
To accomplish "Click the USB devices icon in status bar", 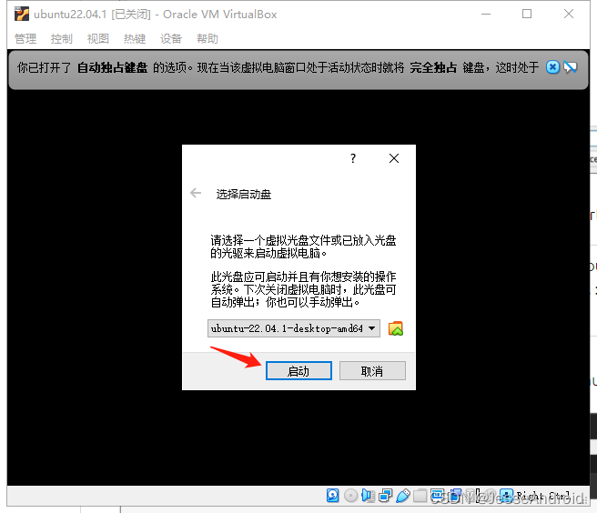I will click(x=403, y=496).
